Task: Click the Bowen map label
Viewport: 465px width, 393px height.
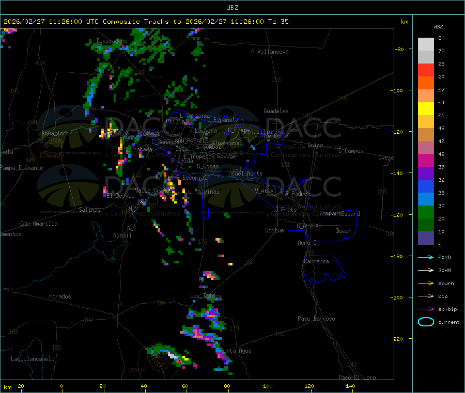Action: coord(344,230)
